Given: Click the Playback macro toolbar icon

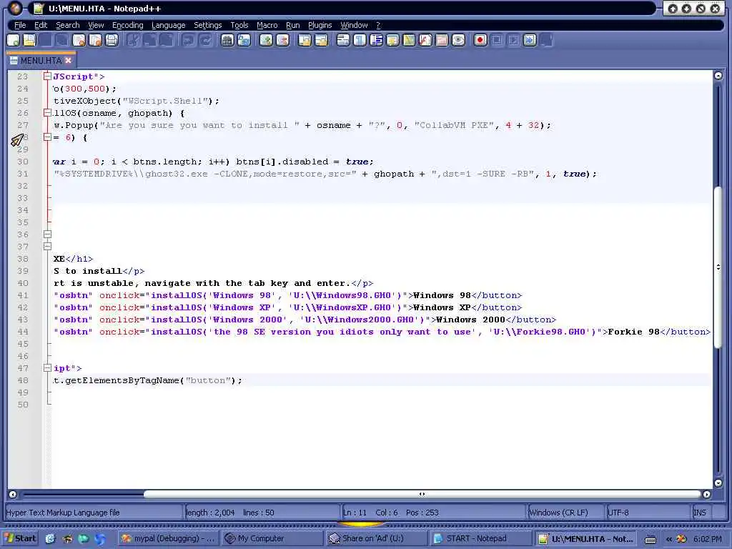Looking at the screenshot, I should [513, 40].
